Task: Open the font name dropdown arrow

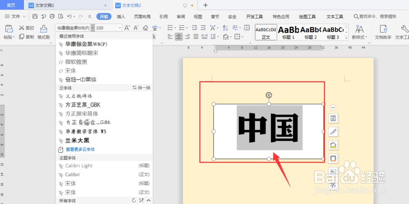Action: (92, 28)
